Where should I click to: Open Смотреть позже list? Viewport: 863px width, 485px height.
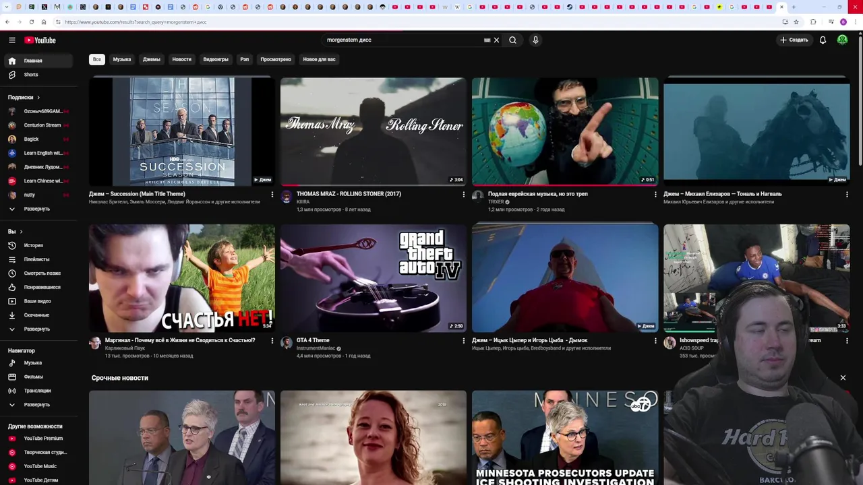(x=38, y=273)
